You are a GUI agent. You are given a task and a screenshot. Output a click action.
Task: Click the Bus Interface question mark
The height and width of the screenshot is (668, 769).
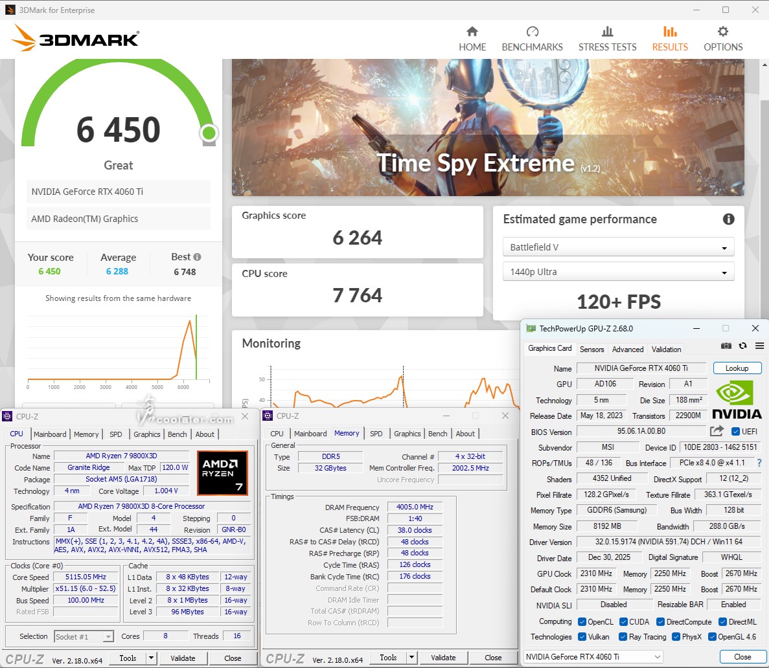(x=759, y=463)
